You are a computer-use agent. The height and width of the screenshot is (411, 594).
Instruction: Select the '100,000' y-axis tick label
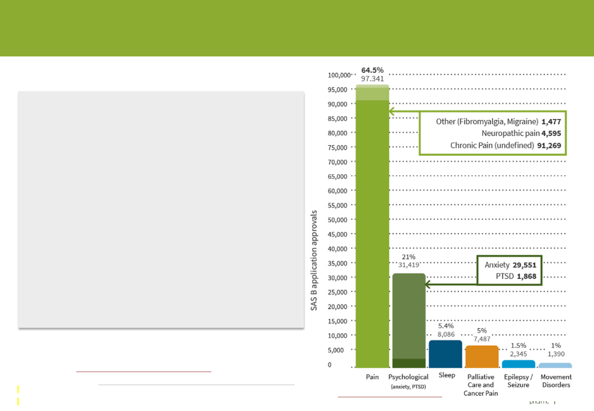[339, 75]
